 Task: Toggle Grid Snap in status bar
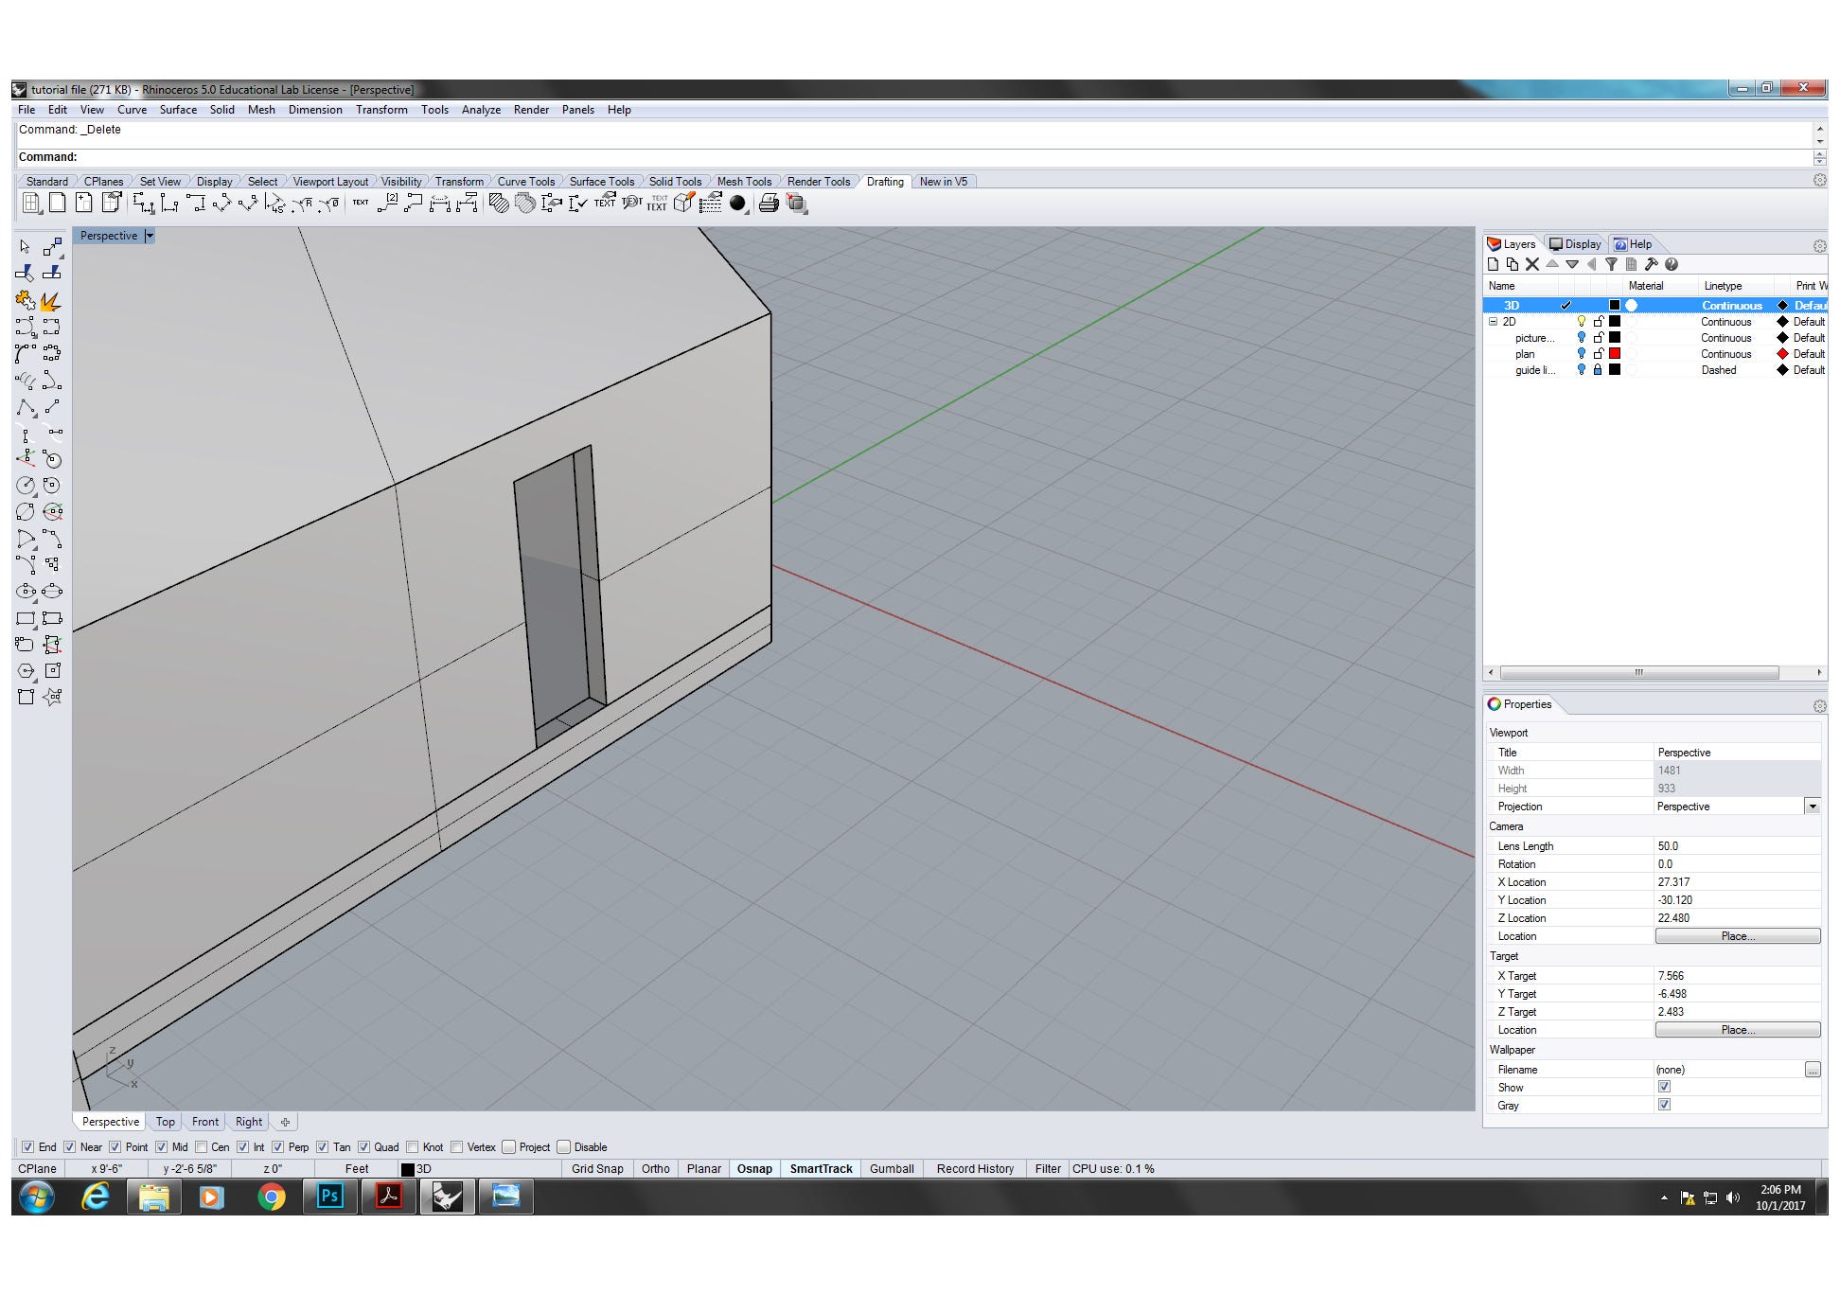[x=597, y=1169]
